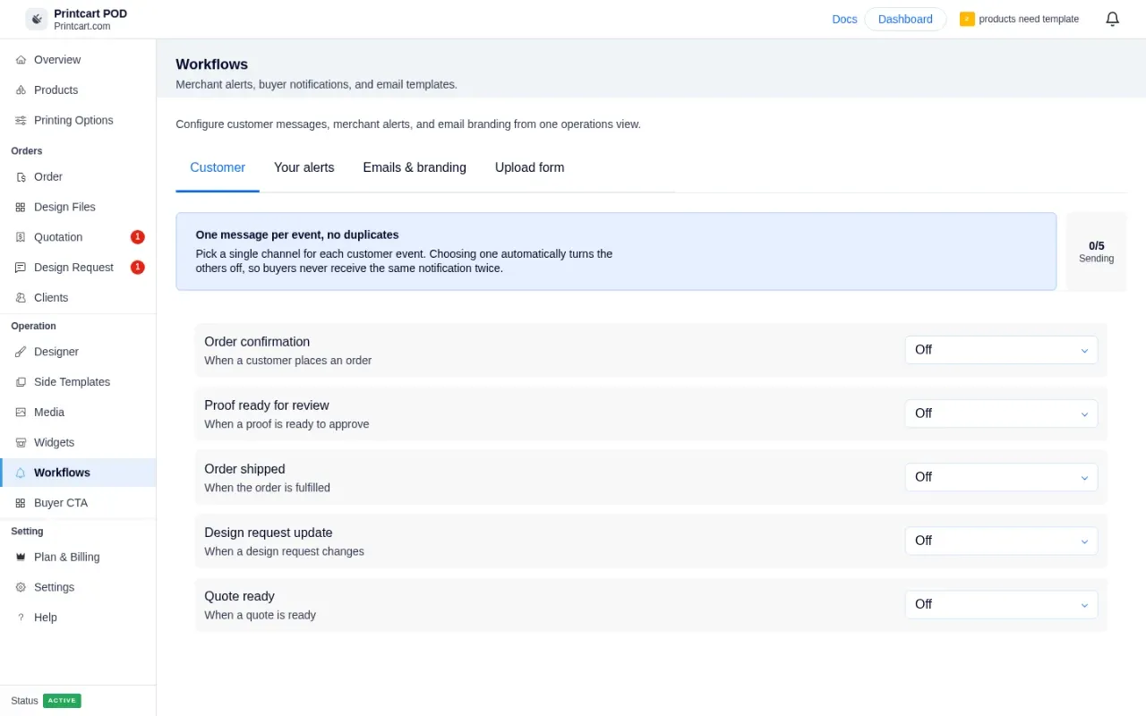Switch to the Your alerts tab
The height and width of the screenshot is (716, 1146).
coord(304,167)
